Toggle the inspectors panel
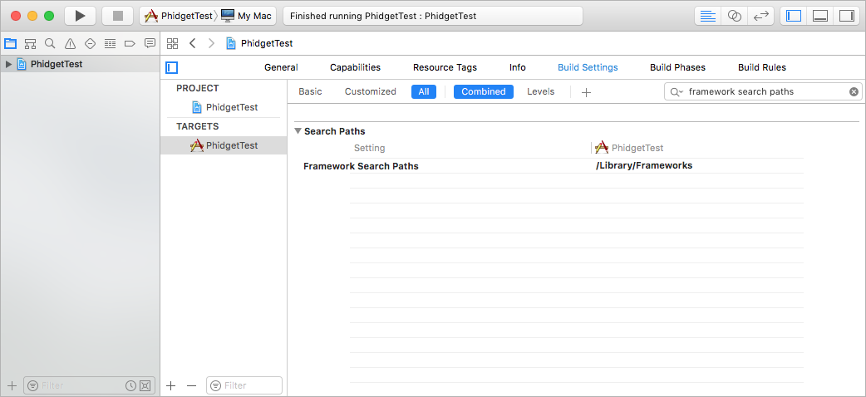The image size is (866, 397). (846, 16)
